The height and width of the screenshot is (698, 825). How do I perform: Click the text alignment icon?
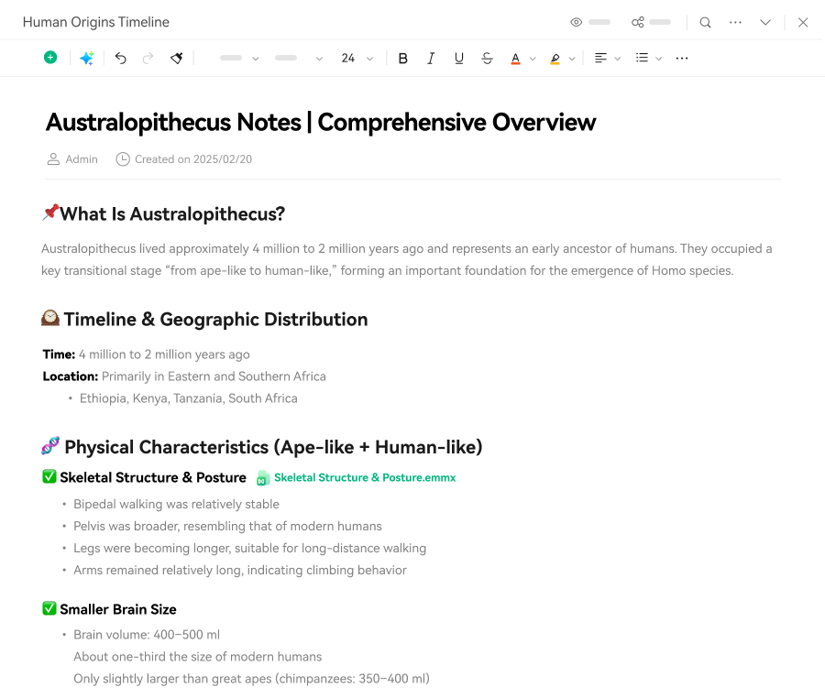tap(600, 58)
